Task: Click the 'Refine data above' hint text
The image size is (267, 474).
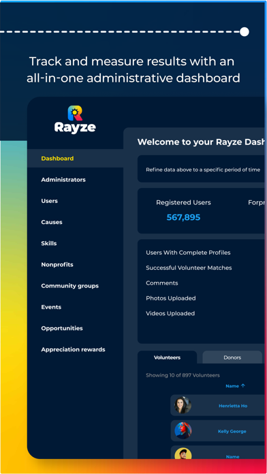Action: click(x=203, y=170)
